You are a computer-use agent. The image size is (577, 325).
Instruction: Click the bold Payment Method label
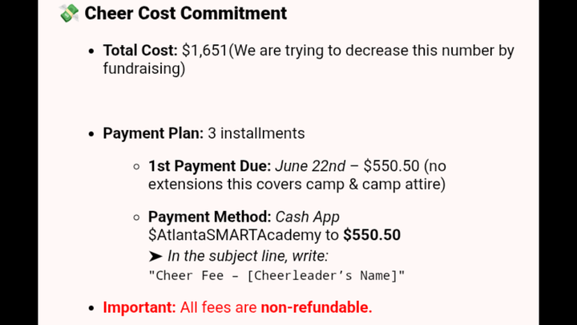pos(210,217)
